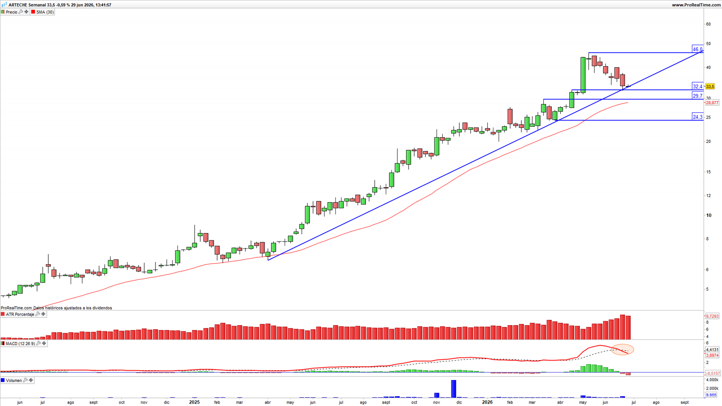Click the plus icon beside Precio
Image resolution: width=722 pixels, height=406 pixels.
point(26,12)
